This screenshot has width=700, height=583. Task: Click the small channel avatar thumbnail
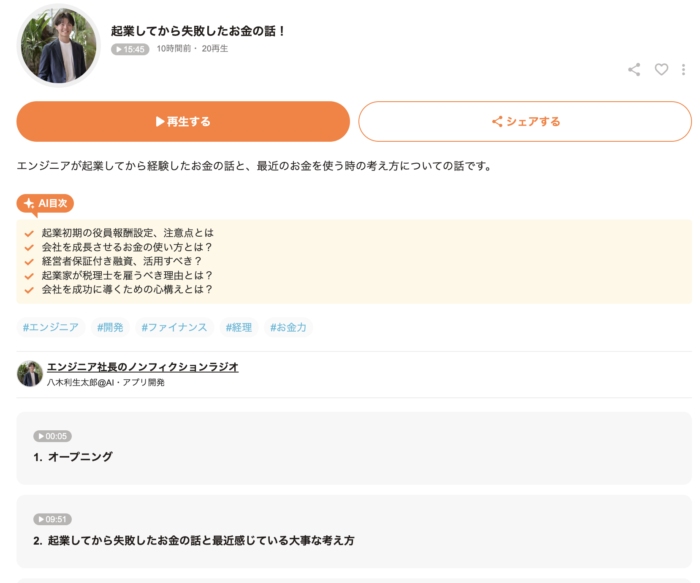[x=30, y=374]
